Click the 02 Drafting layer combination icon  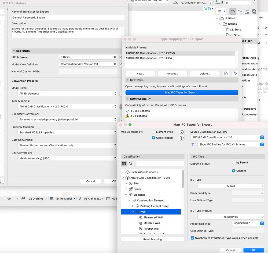(x=23, y=199)
